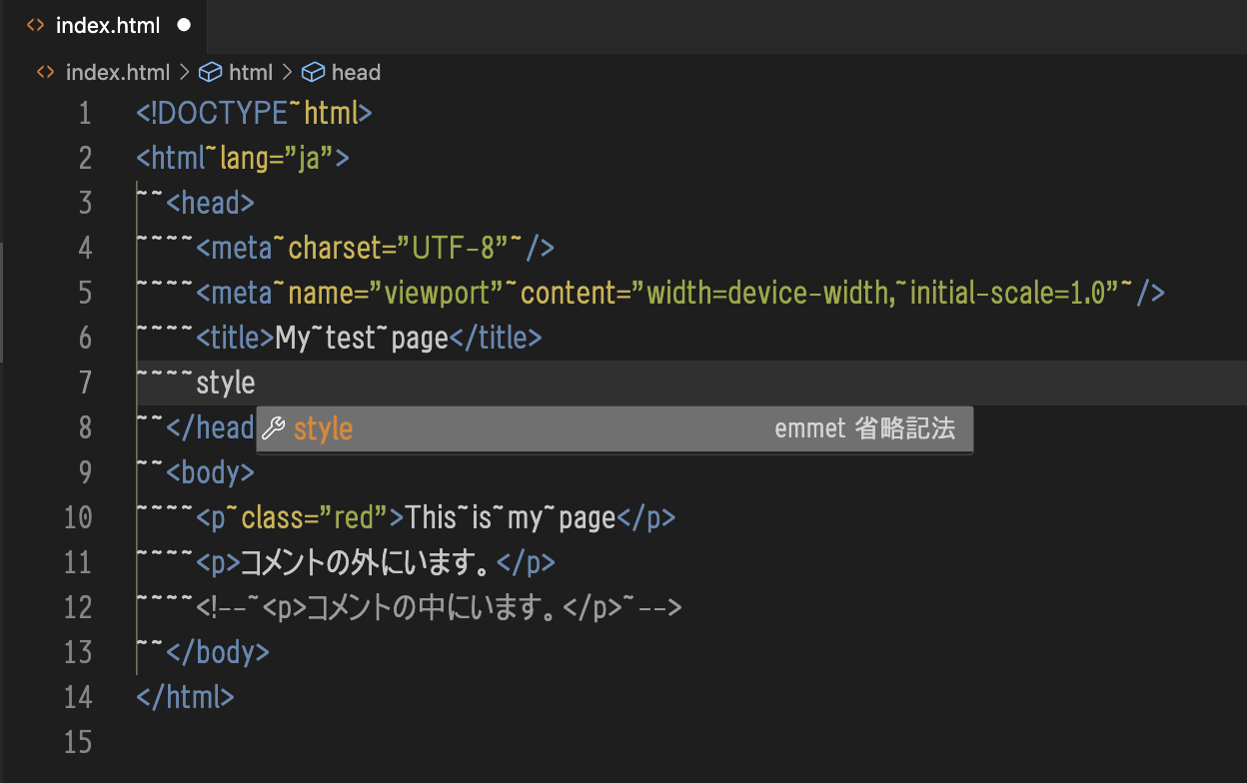Open the html breadcrumb element
This screenshot has height=783, width=1247.
pos(250,72)
